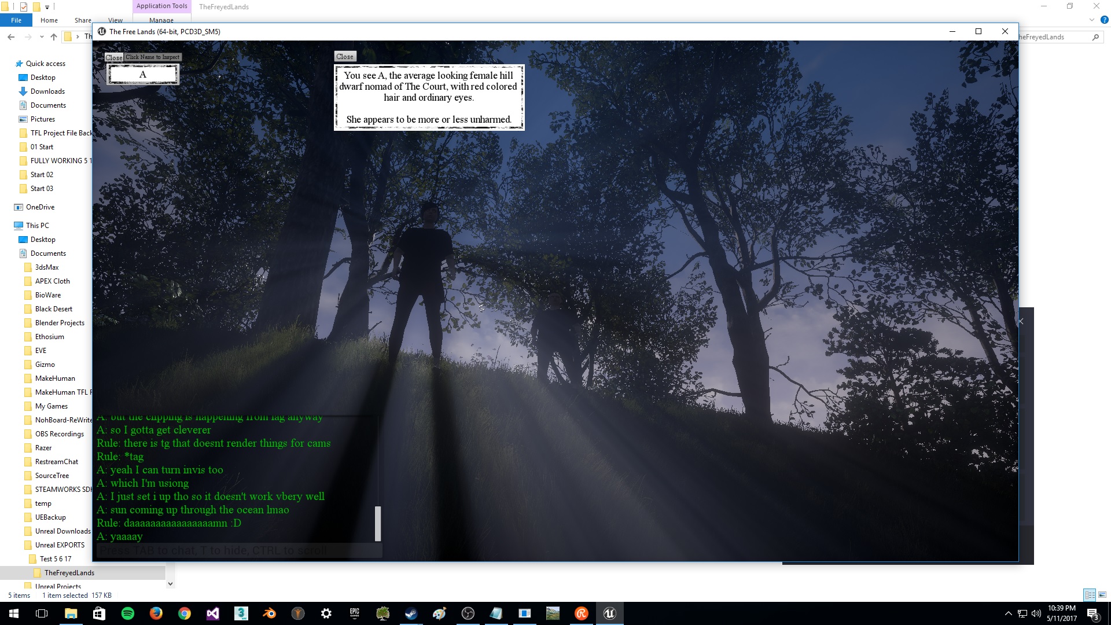Open the Blender Projects folder
Screen dimensions: 1111x625
click(x=60, y=323)
